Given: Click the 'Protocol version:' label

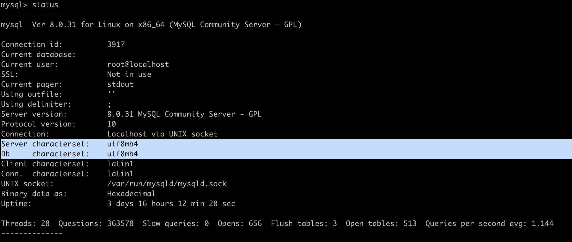Looking at the screenshot, I should (38, 124).
